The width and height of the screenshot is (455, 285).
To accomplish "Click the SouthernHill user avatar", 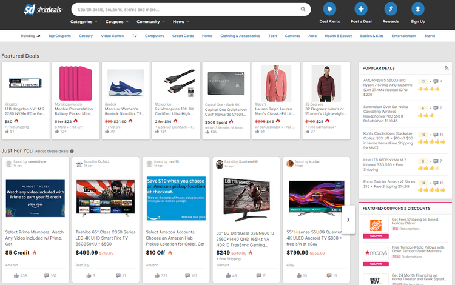I will [220, 164].
